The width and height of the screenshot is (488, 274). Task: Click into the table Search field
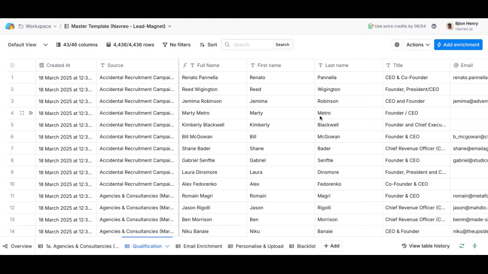tap(252, 45)
